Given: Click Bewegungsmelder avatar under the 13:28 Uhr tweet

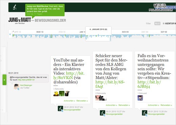Looking at the screenshot, I should pyautogui.click(x=145, y=113).
